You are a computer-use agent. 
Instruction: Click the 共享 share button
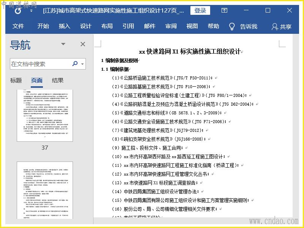tap(282, 27)
